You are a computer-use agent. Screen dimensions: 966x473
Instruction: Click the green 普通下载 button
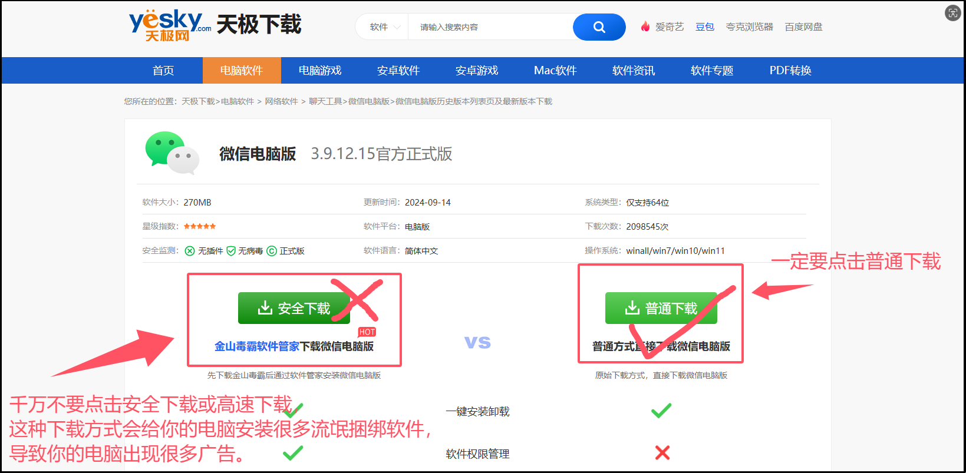coord(661,308)
